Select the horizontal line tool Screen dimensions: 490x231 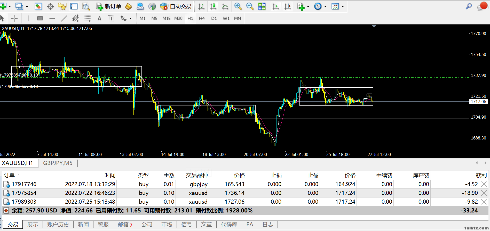tap(52, 18)
